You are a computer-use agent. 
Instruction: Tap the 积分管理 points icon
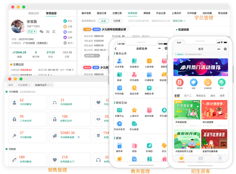[x=134, y=124]
